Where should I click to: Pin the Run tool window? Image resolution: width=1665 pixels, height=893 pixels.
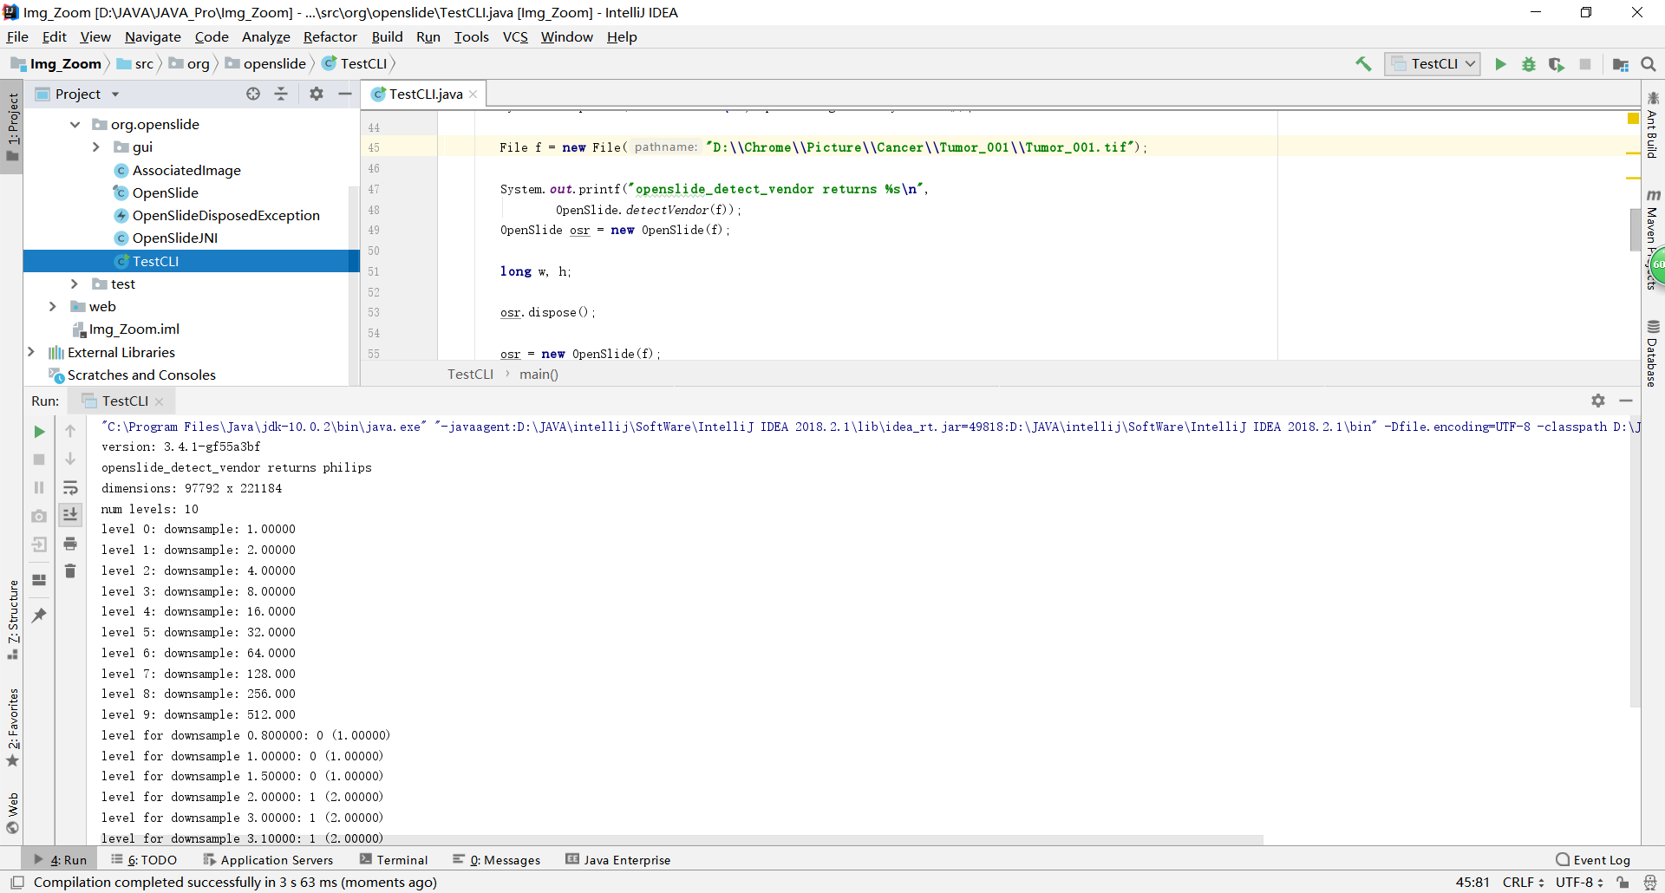[x=39, y=616]
